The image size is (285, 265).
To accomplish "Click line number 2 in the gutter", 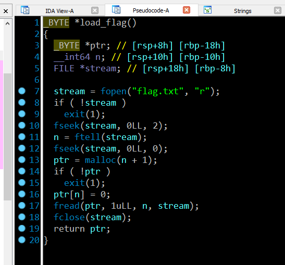I will click(x=37, y=34).
